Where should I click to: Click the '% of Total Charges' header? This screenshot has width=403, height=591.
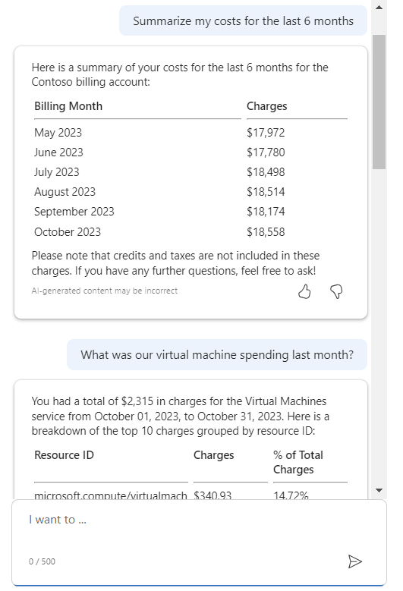coord(298,463)
